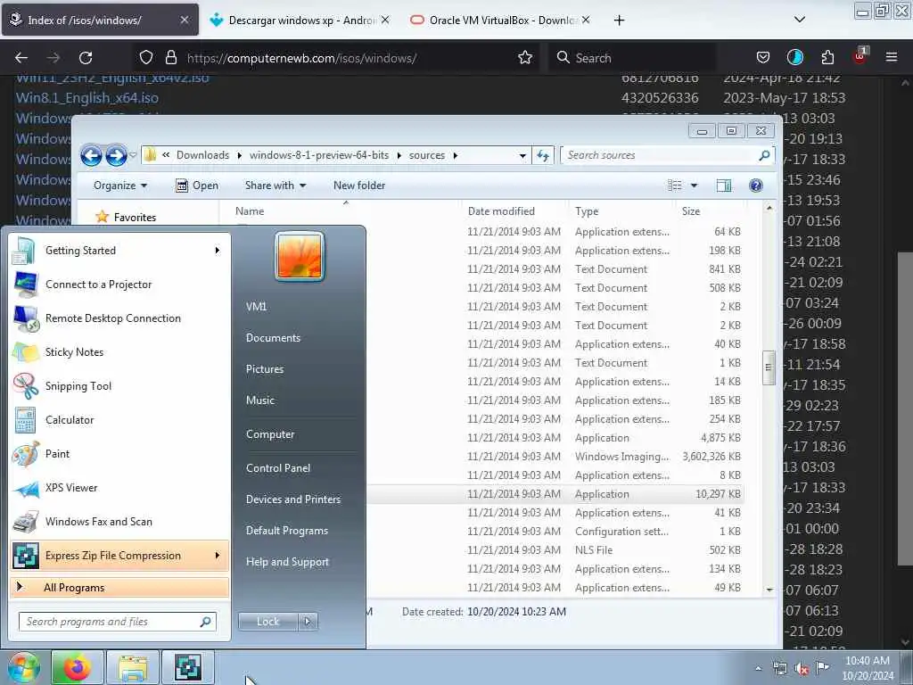913x685 pixels.
Task: Open Windows Fax and Scan
Action: click(x=119, y=521)
